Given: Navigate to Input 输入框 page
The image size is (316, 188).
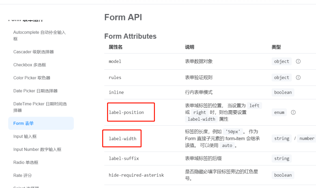Looking at the screenshot, I should 25,136.
